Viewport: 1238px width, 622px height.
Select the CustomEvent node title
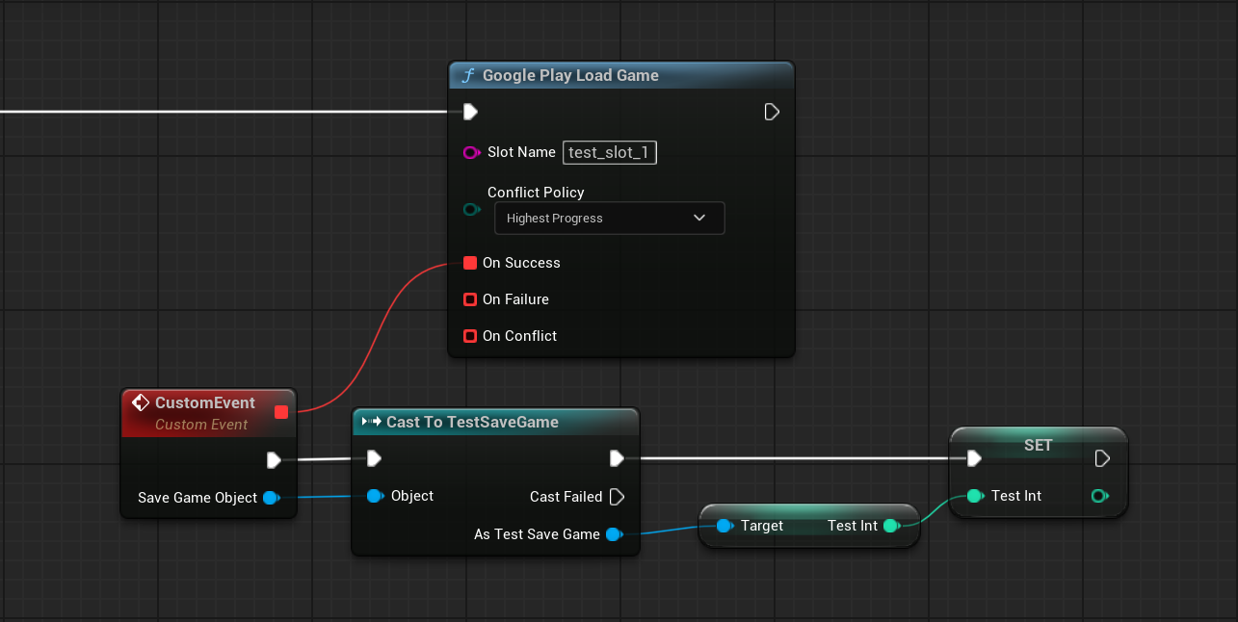point(204,402)
